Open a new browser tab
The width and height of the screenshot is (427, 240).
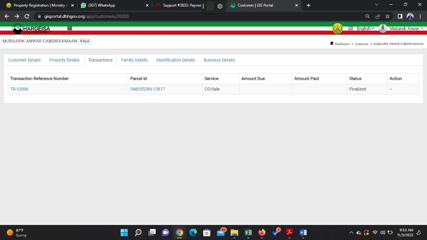point(308,5)
